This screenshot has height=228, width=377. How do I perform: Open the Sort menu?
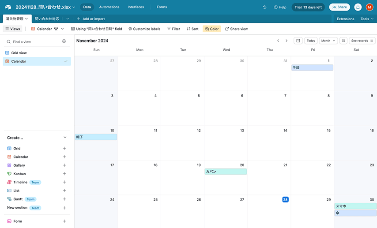(192, 29)
